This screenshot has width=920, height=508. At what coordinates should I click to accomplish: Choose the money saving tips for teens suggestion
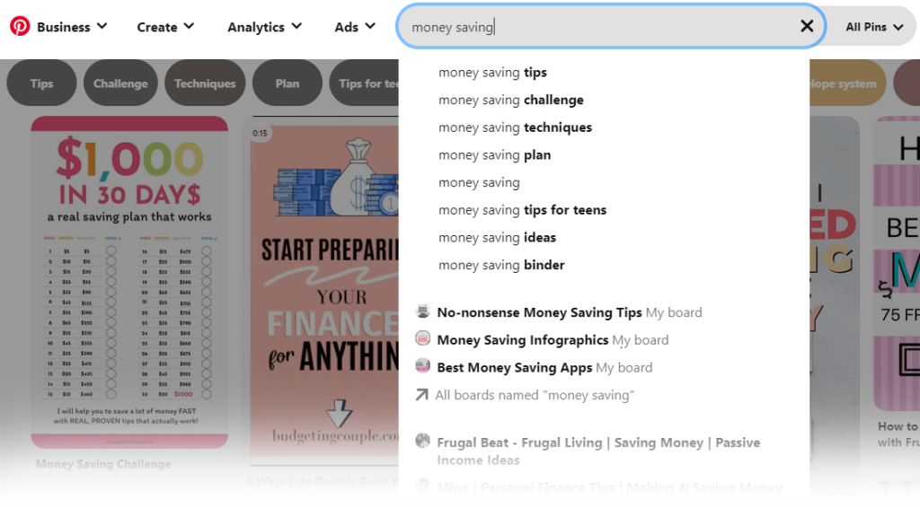[522, 210]
